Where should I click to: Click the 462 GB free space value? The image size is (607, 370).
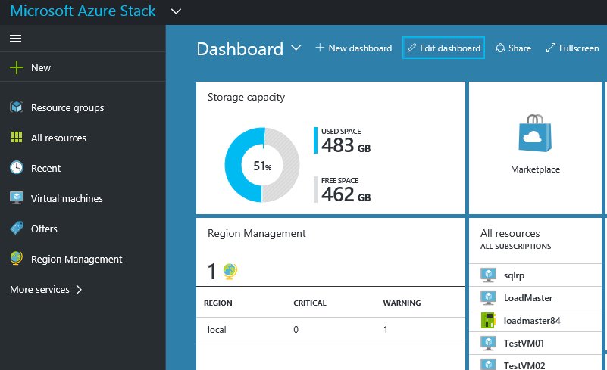[x=346, y=194]
